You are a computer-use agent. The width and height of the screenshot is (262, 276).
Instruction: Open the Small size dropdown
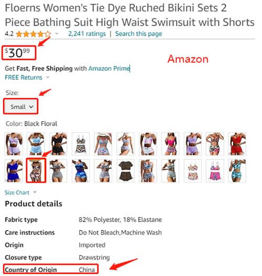(x=21, y=107)
